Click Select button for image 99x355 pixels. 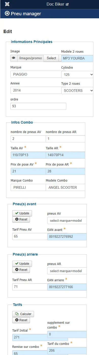(x=51, y=58)
